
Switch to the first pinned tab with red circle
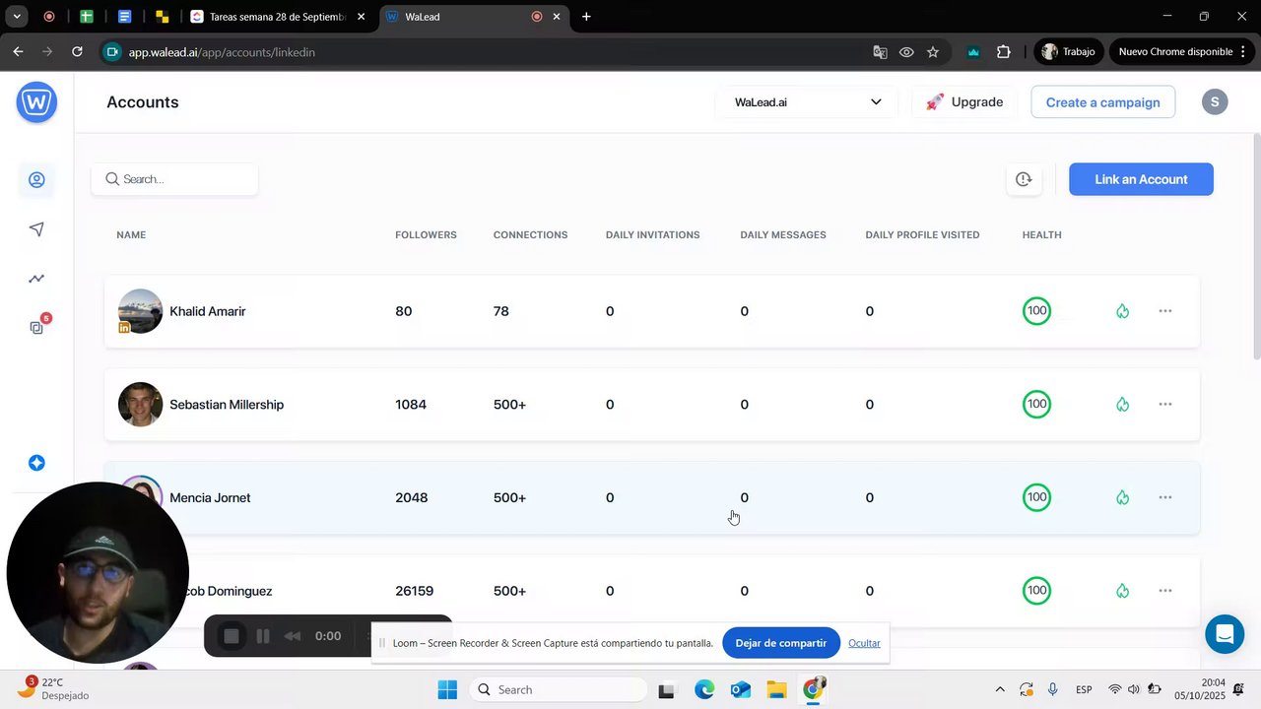49,17
